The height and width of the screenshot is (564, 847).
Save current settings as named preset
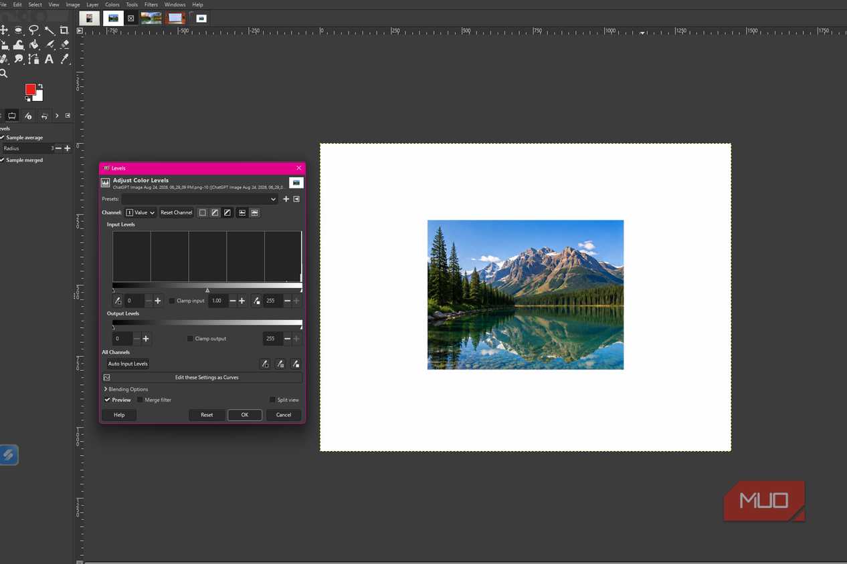tap(286, 199)
